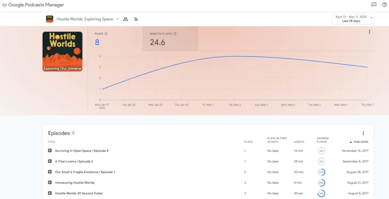Click the Sat, May 2 chart axis label
The height and width of the screenshot is (199, 389).
pos(235,105)
